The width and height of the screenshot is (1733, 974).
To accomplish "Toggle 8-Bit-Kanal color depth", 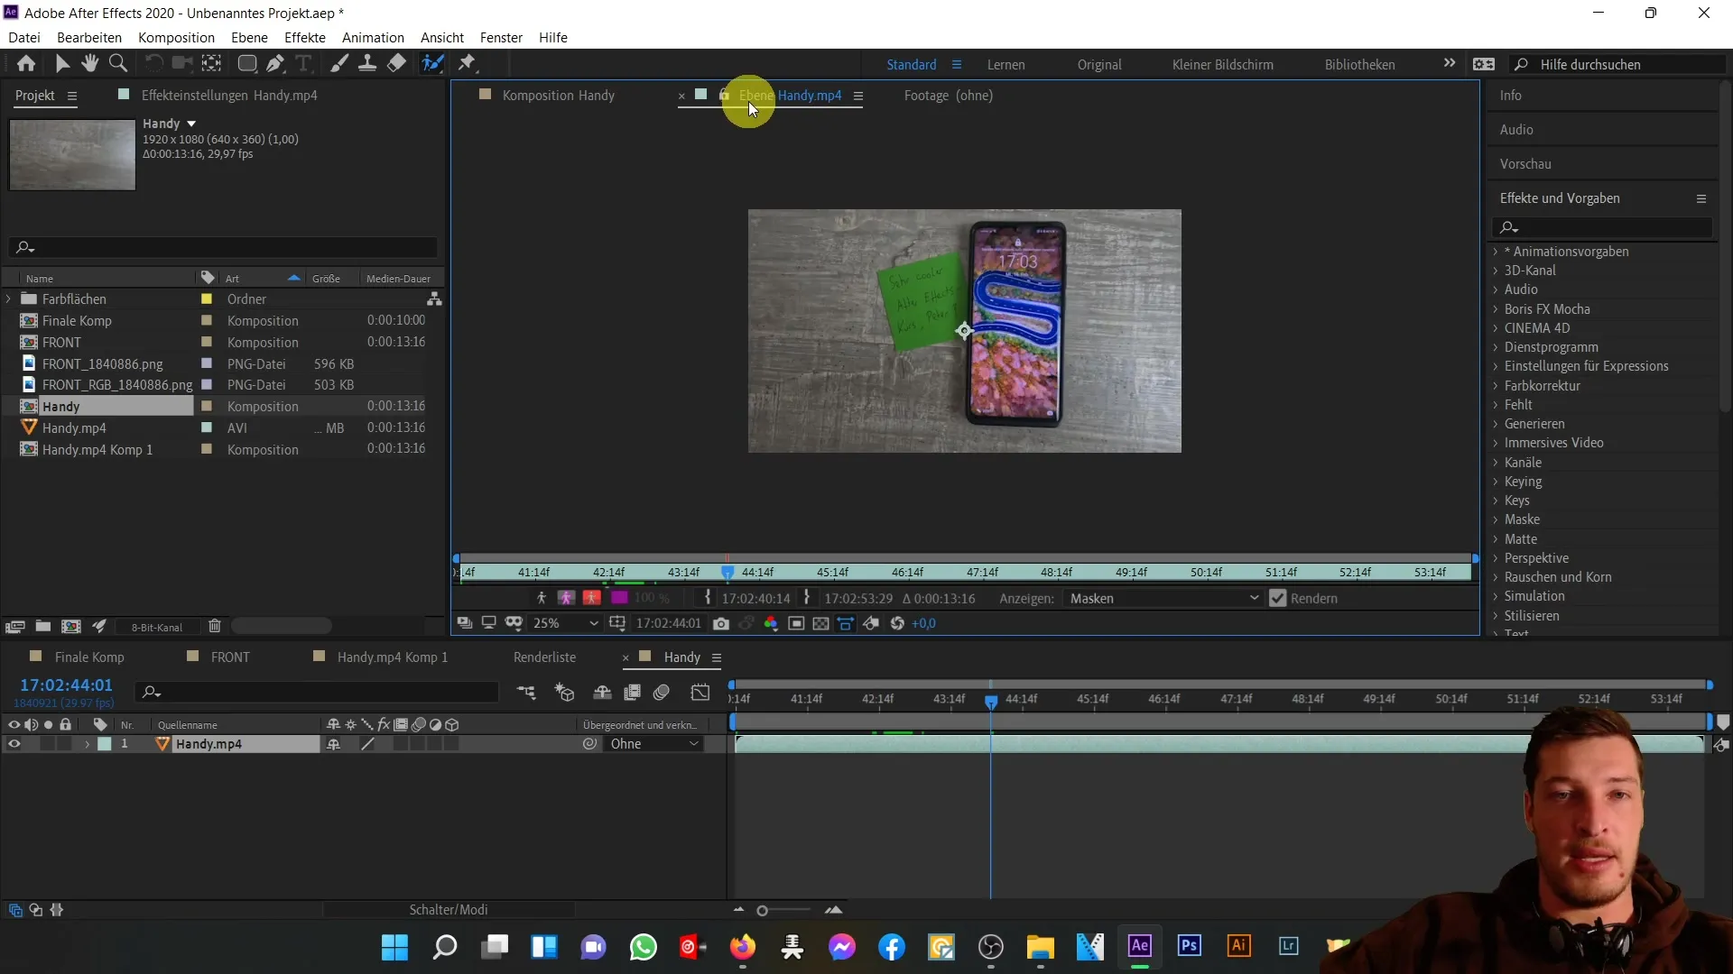I will (157, 627).
